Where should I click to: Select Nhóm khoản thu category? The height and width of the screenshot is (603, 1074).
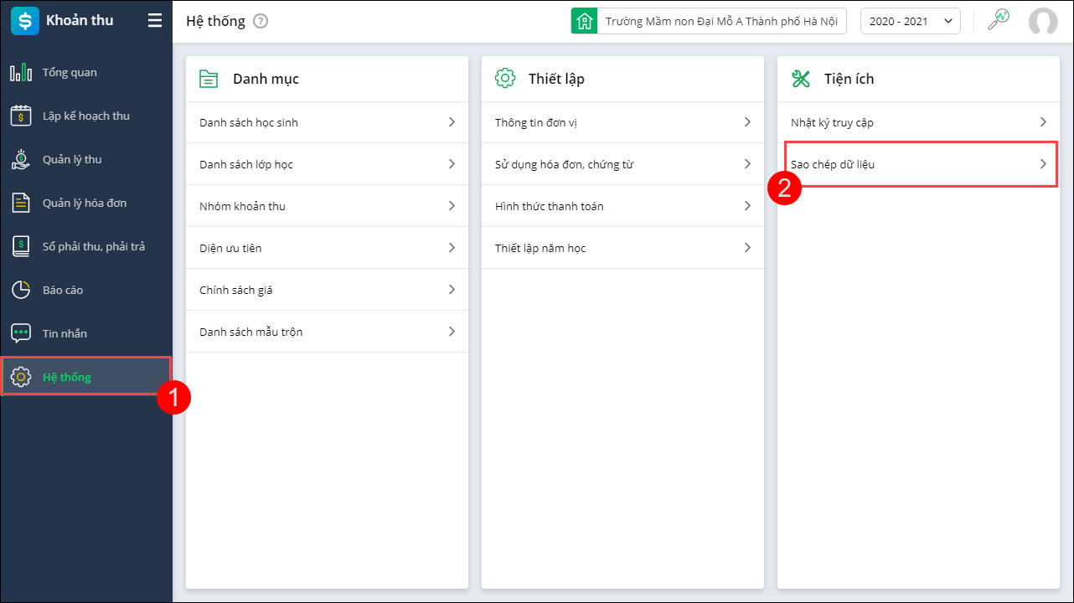click(x=243, y=206)
